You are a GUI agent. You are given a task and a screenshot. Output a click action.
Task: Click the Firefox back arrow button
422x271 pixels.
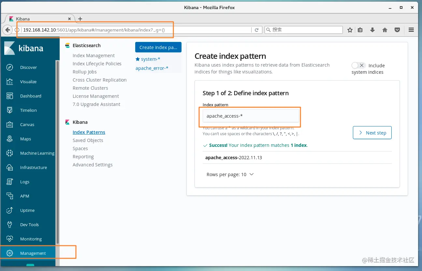pos(7,30)
